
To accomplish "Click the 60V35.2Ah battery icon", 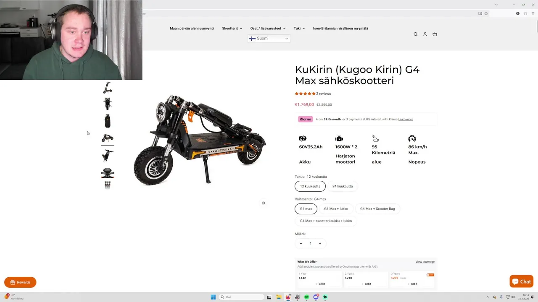I will (303, 138).
